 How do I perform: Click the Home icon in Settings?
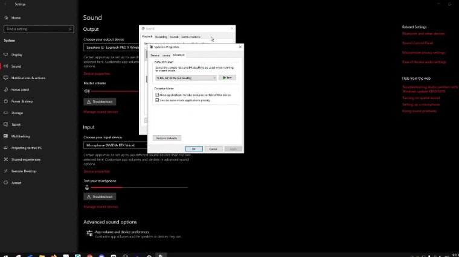pyautogui.click(x=6, y=17)
